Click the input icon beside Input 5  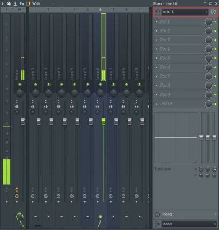(x=157, y=12)
